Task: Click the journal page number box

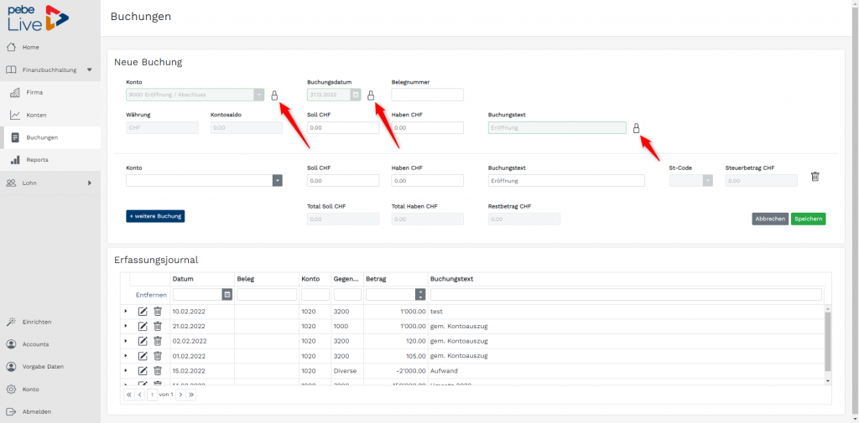Action: tap(153, 394)
